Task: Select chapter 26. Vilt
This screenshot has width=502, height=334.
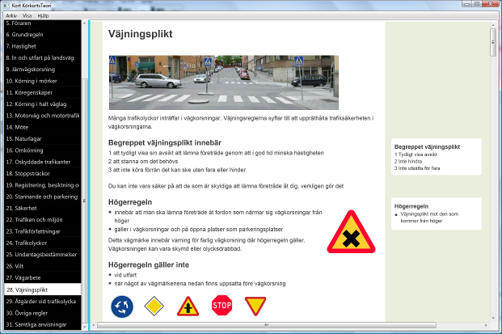Action: coord(43,266)
